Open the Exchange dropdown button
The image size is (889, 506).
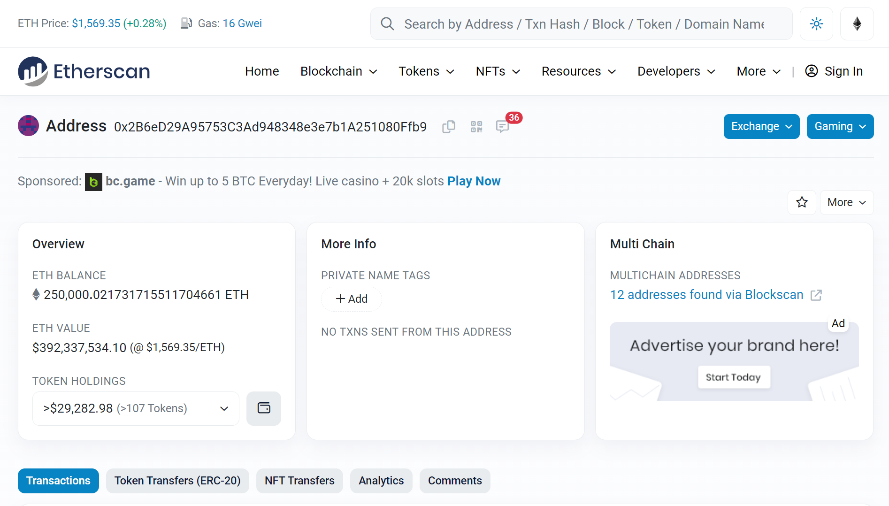761,126
